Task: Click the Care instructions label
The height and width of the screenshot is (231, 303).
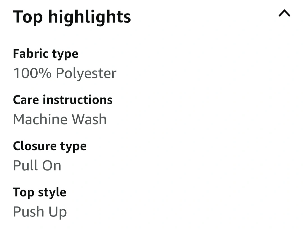Action: pos(63,100)
